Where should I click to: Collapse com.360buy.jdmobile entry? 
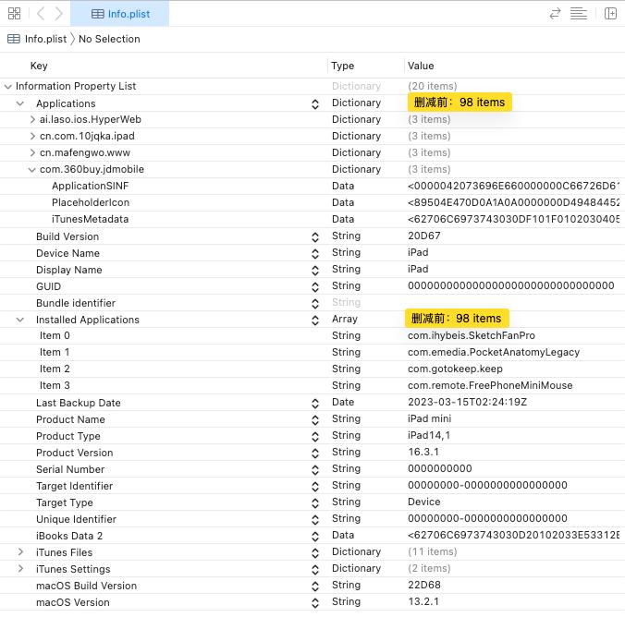pos(31,170)
